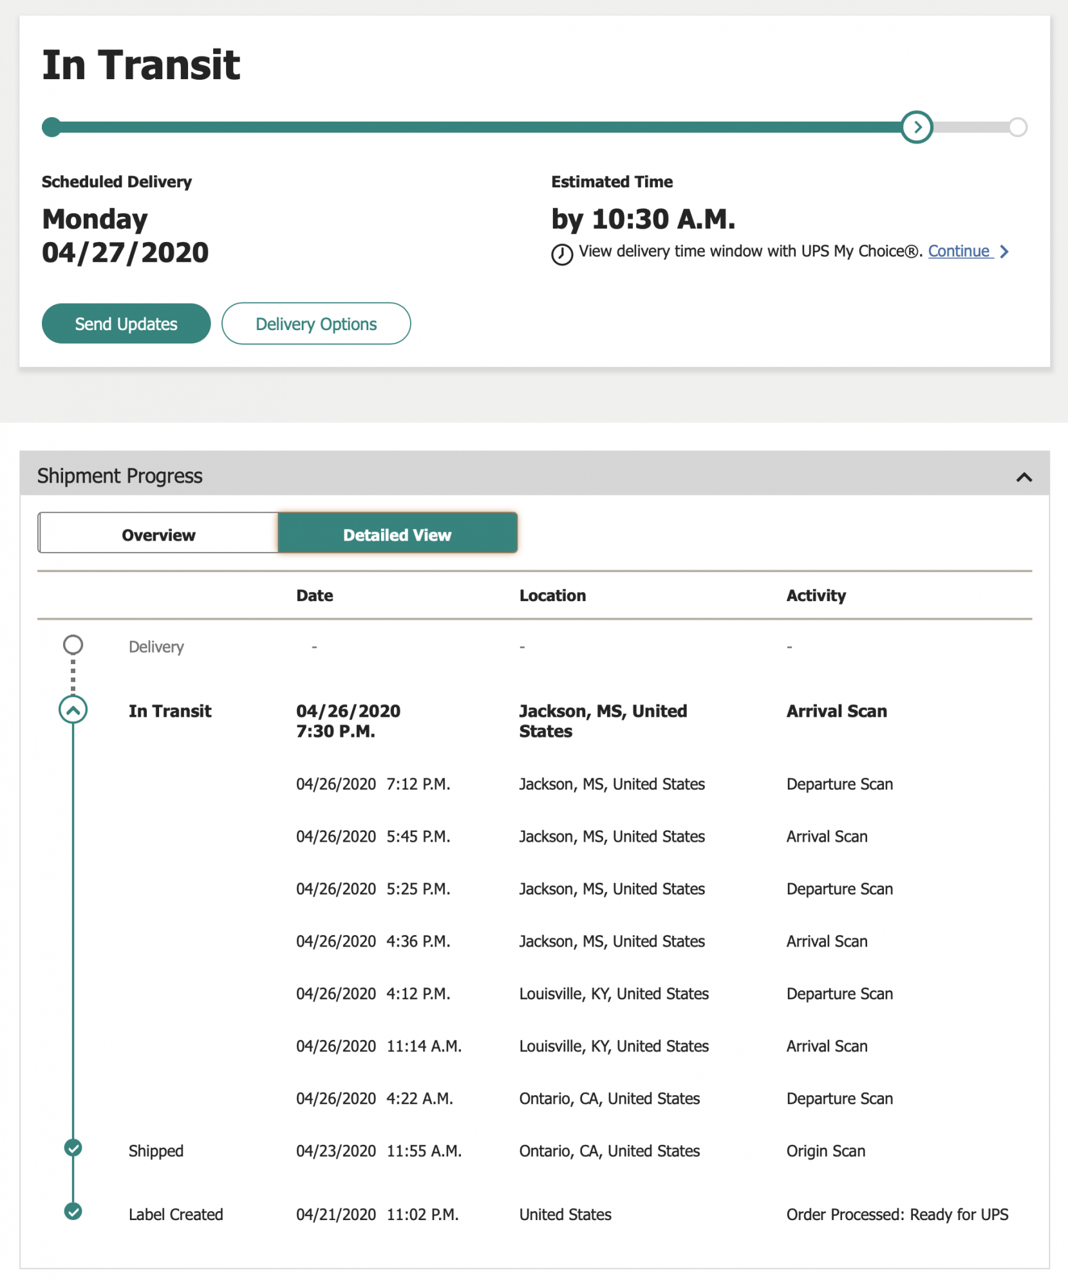Screen dimensions: 1068x1287
Task: Click the Date column header
Action: coord(315,596)
